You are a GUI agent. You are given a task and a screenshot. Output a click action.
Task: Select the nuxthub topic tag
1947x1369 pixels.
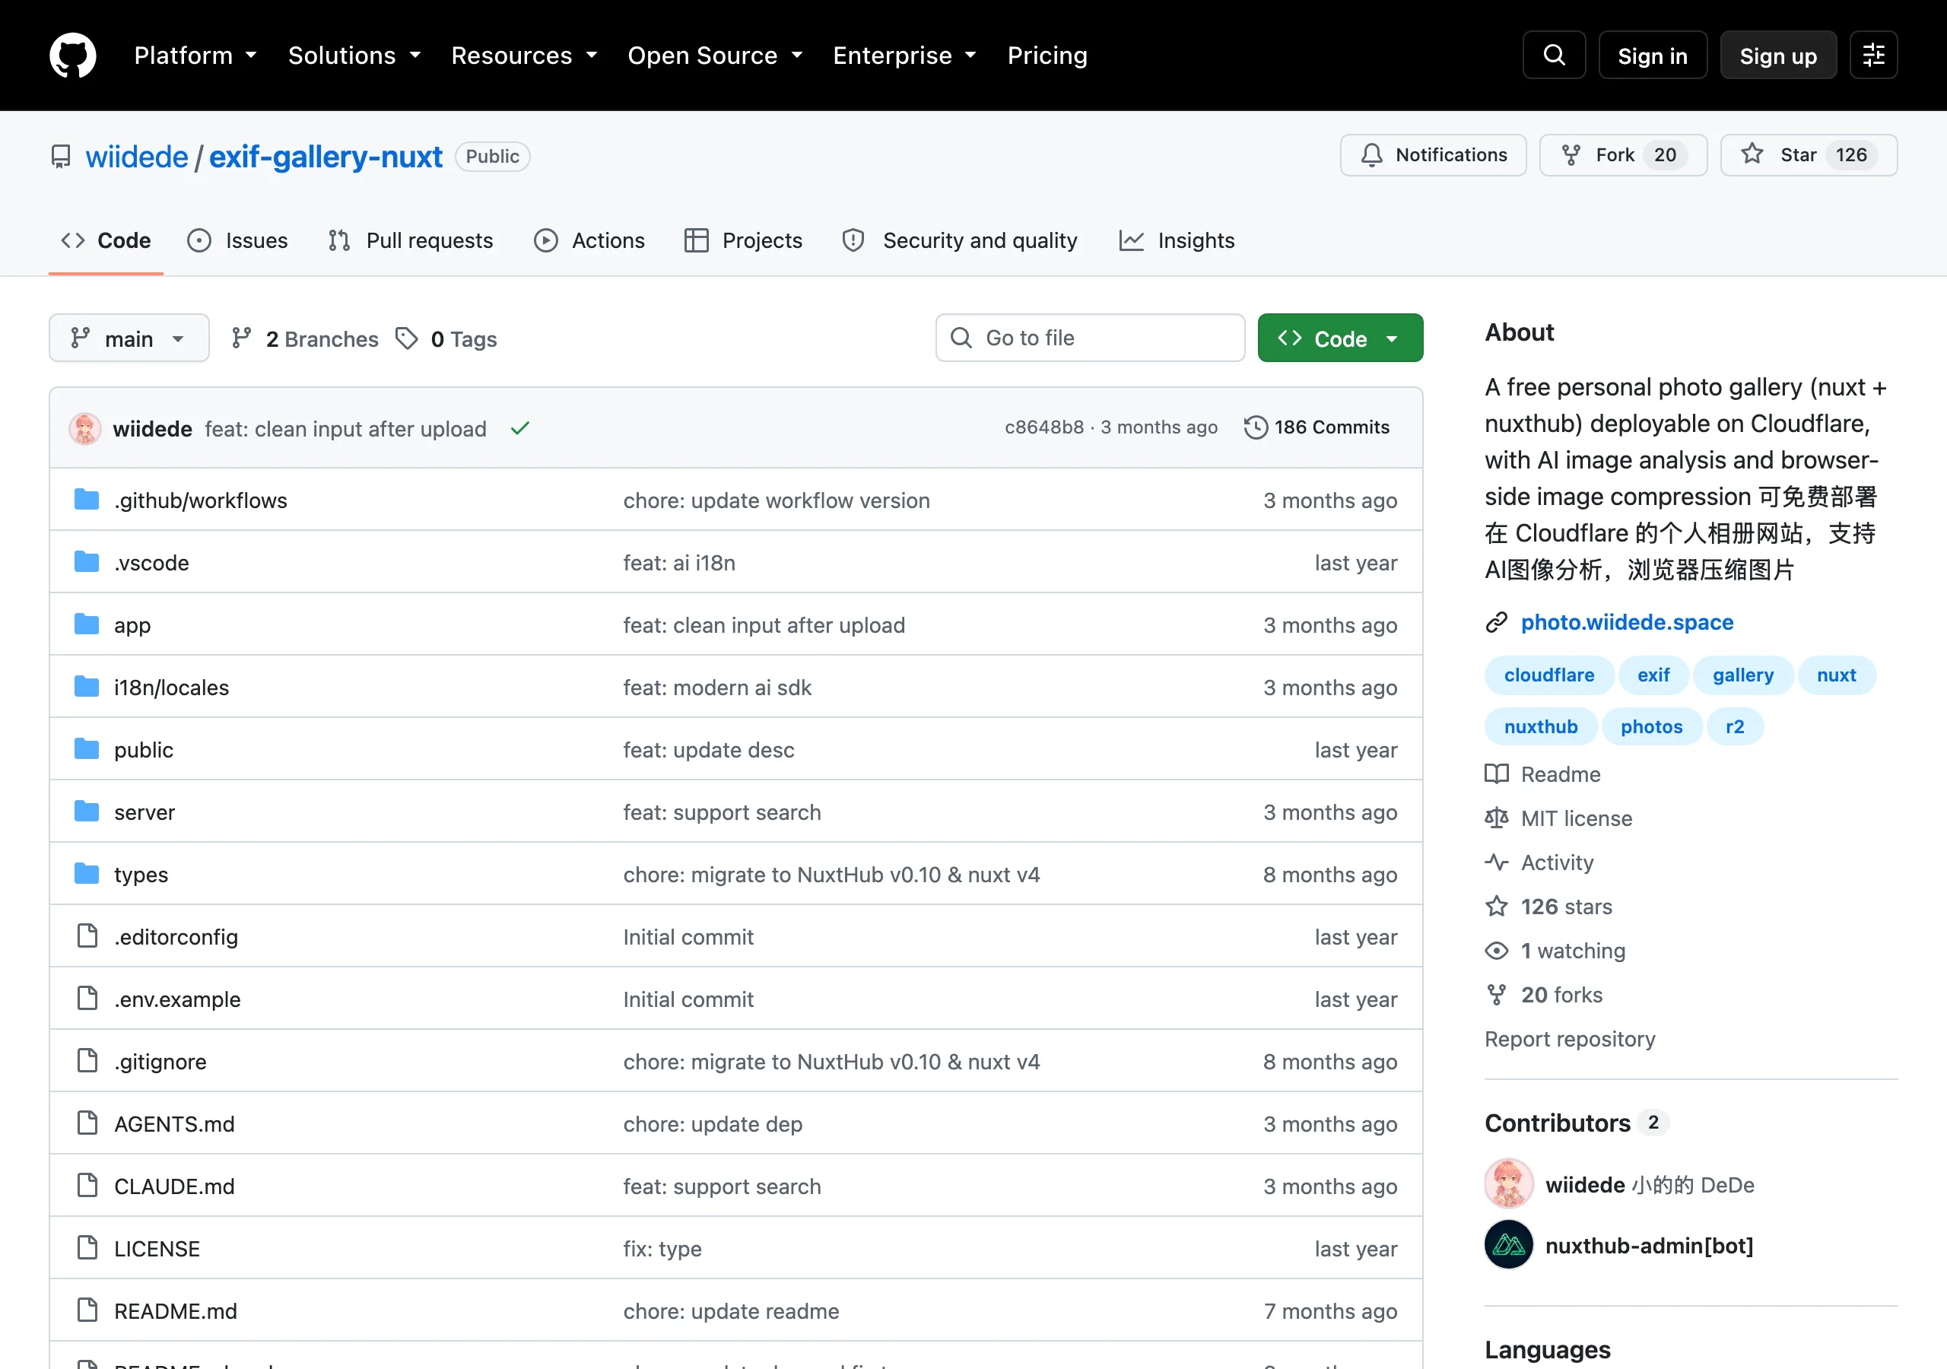(1541, 727)
